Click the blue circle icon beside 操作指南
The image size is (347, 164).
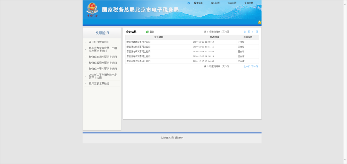(189, 3)
